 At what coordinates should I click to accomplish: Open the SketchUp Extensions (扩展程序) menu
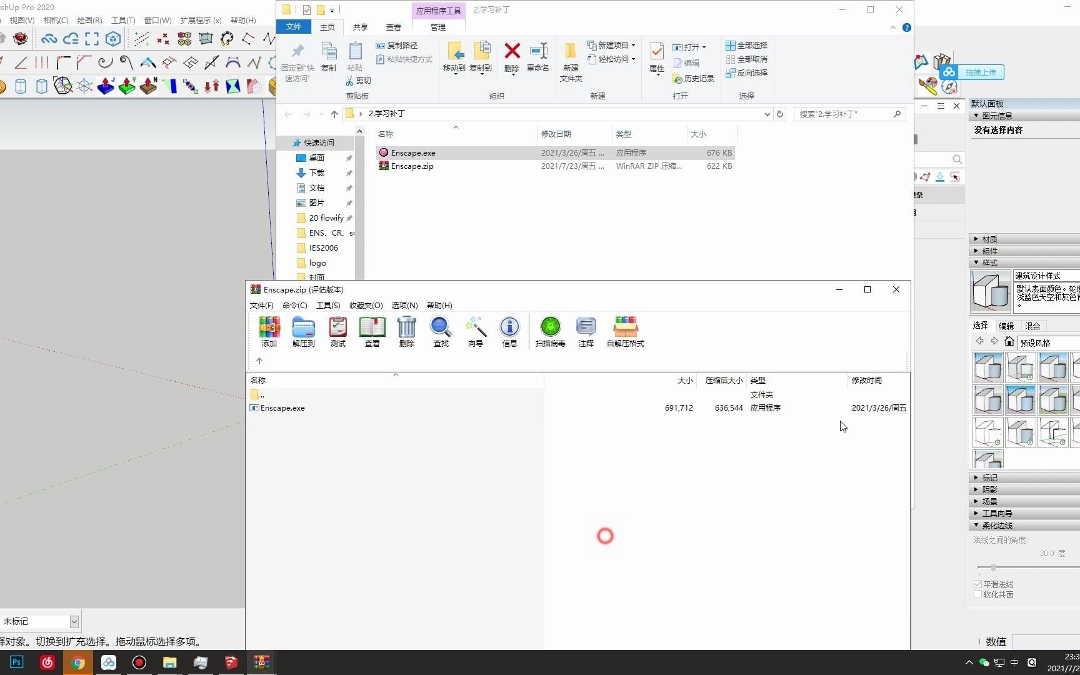[201, 20]
